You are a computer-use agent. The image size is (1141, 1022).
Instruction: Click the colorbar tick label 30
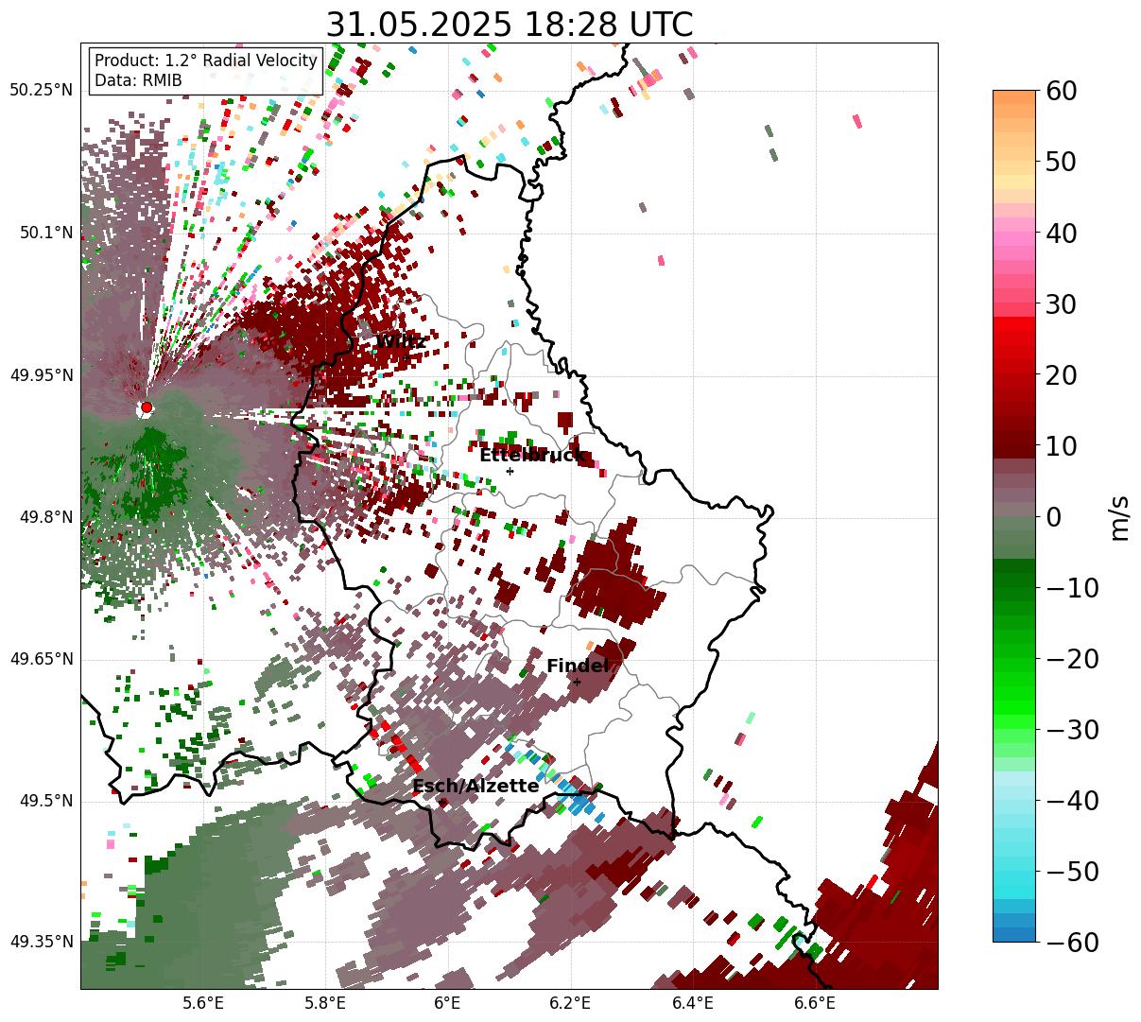(1061, 304)
